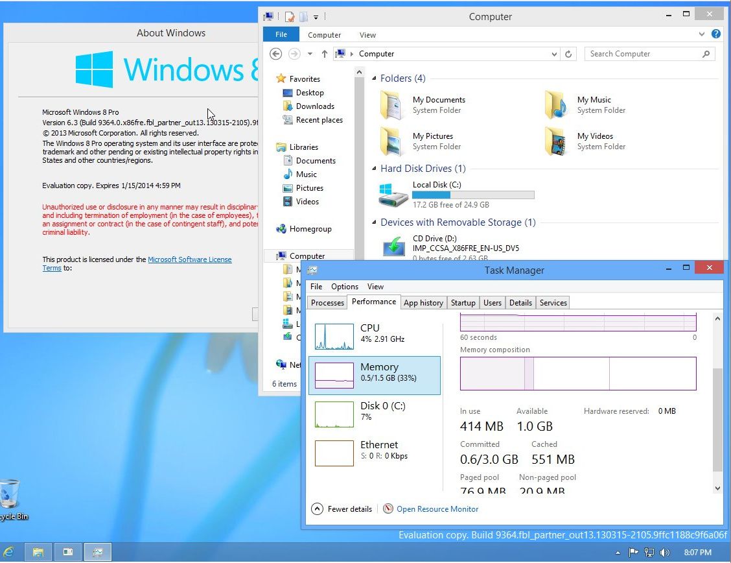This screenshot has width=731, height=563.
Task: Click the Explorer help question mark icon
Action: coord(716,34)
